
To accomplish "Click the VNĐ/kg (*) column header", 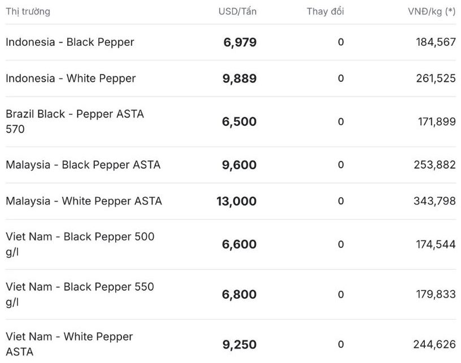I will pos(432,11).
